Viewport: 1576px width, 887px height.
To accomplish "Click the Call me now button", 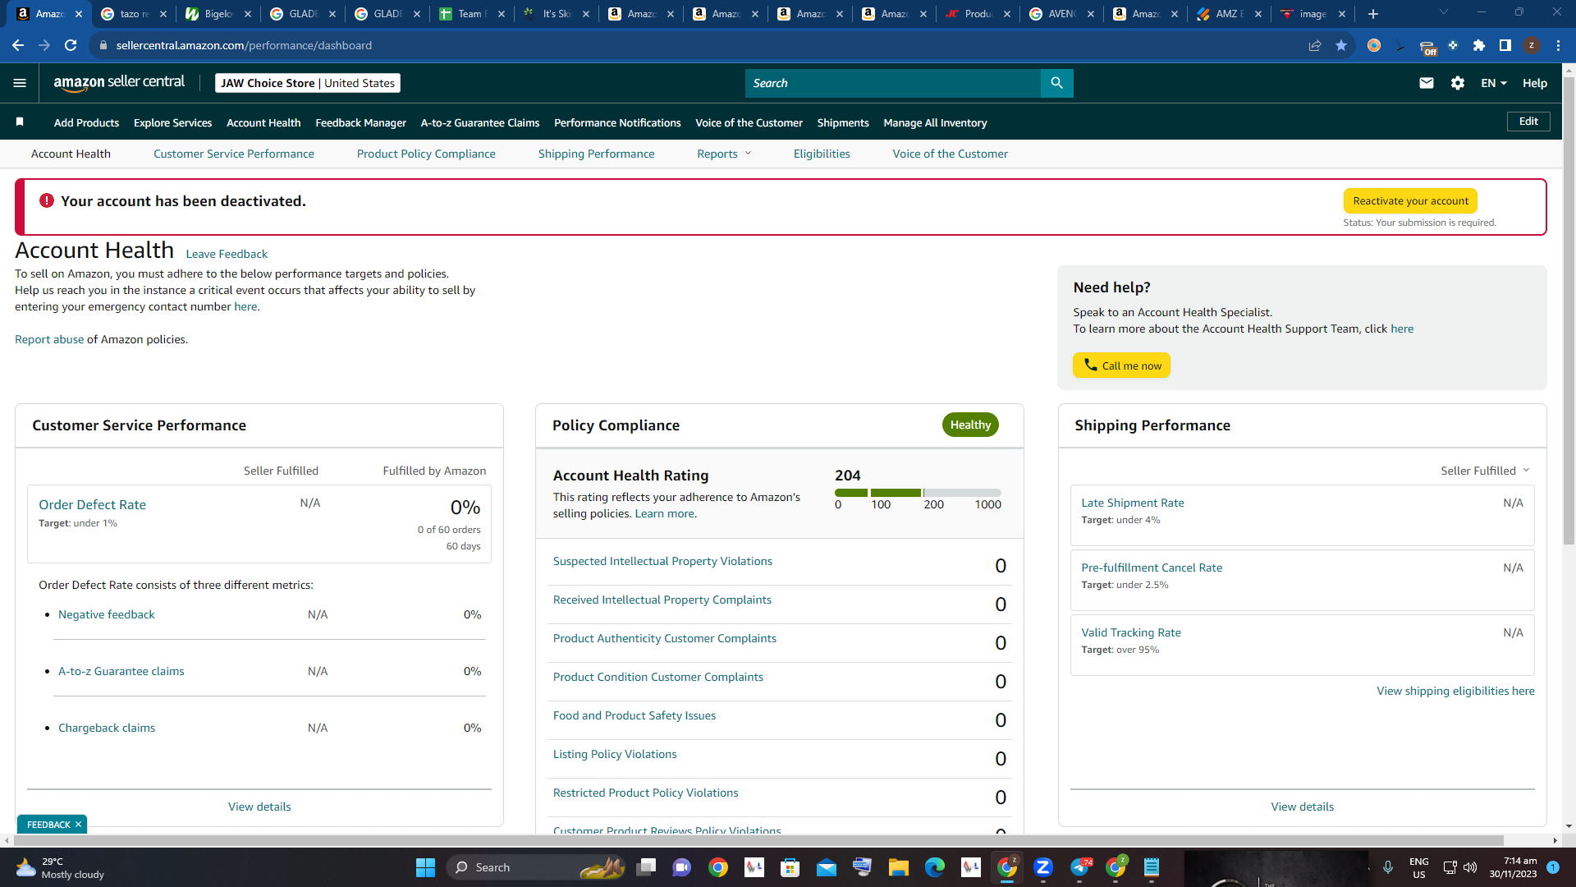I will click(x=1121, y=365).
